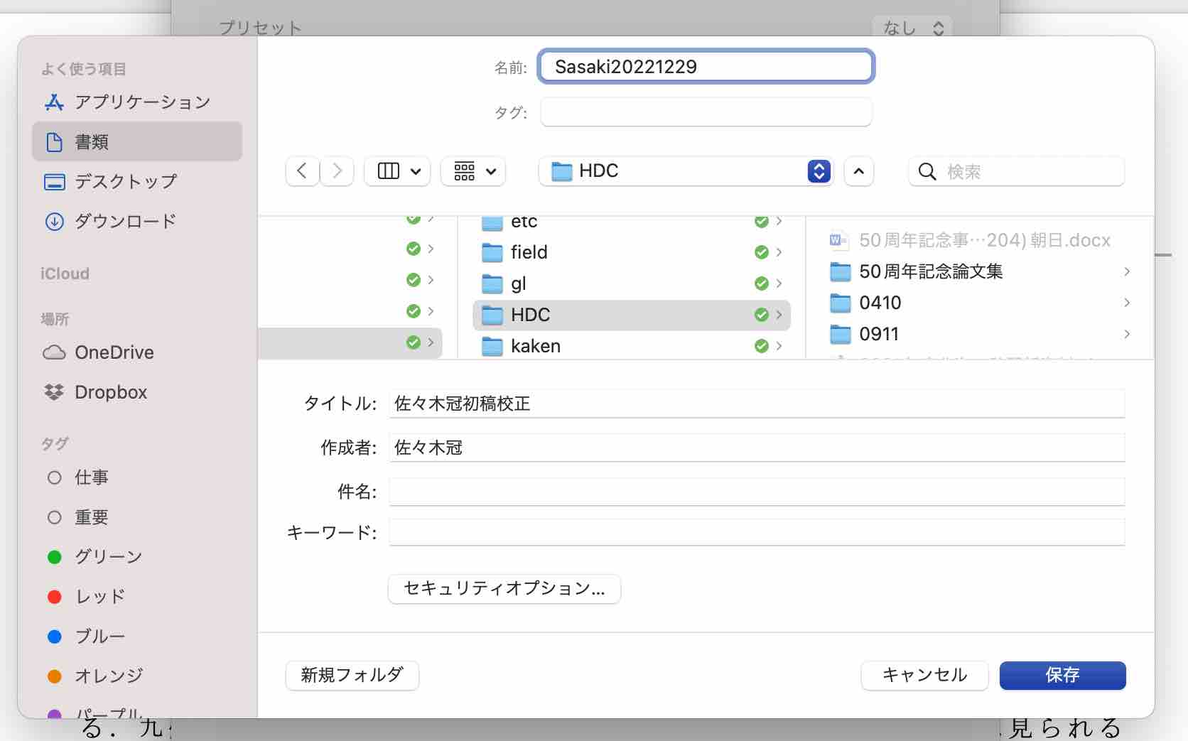Open the column view mode selector

click(397, 171)
